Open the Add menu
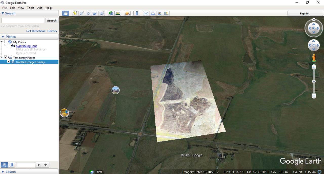This screenshot has height=174, width=324. point(40,8)
